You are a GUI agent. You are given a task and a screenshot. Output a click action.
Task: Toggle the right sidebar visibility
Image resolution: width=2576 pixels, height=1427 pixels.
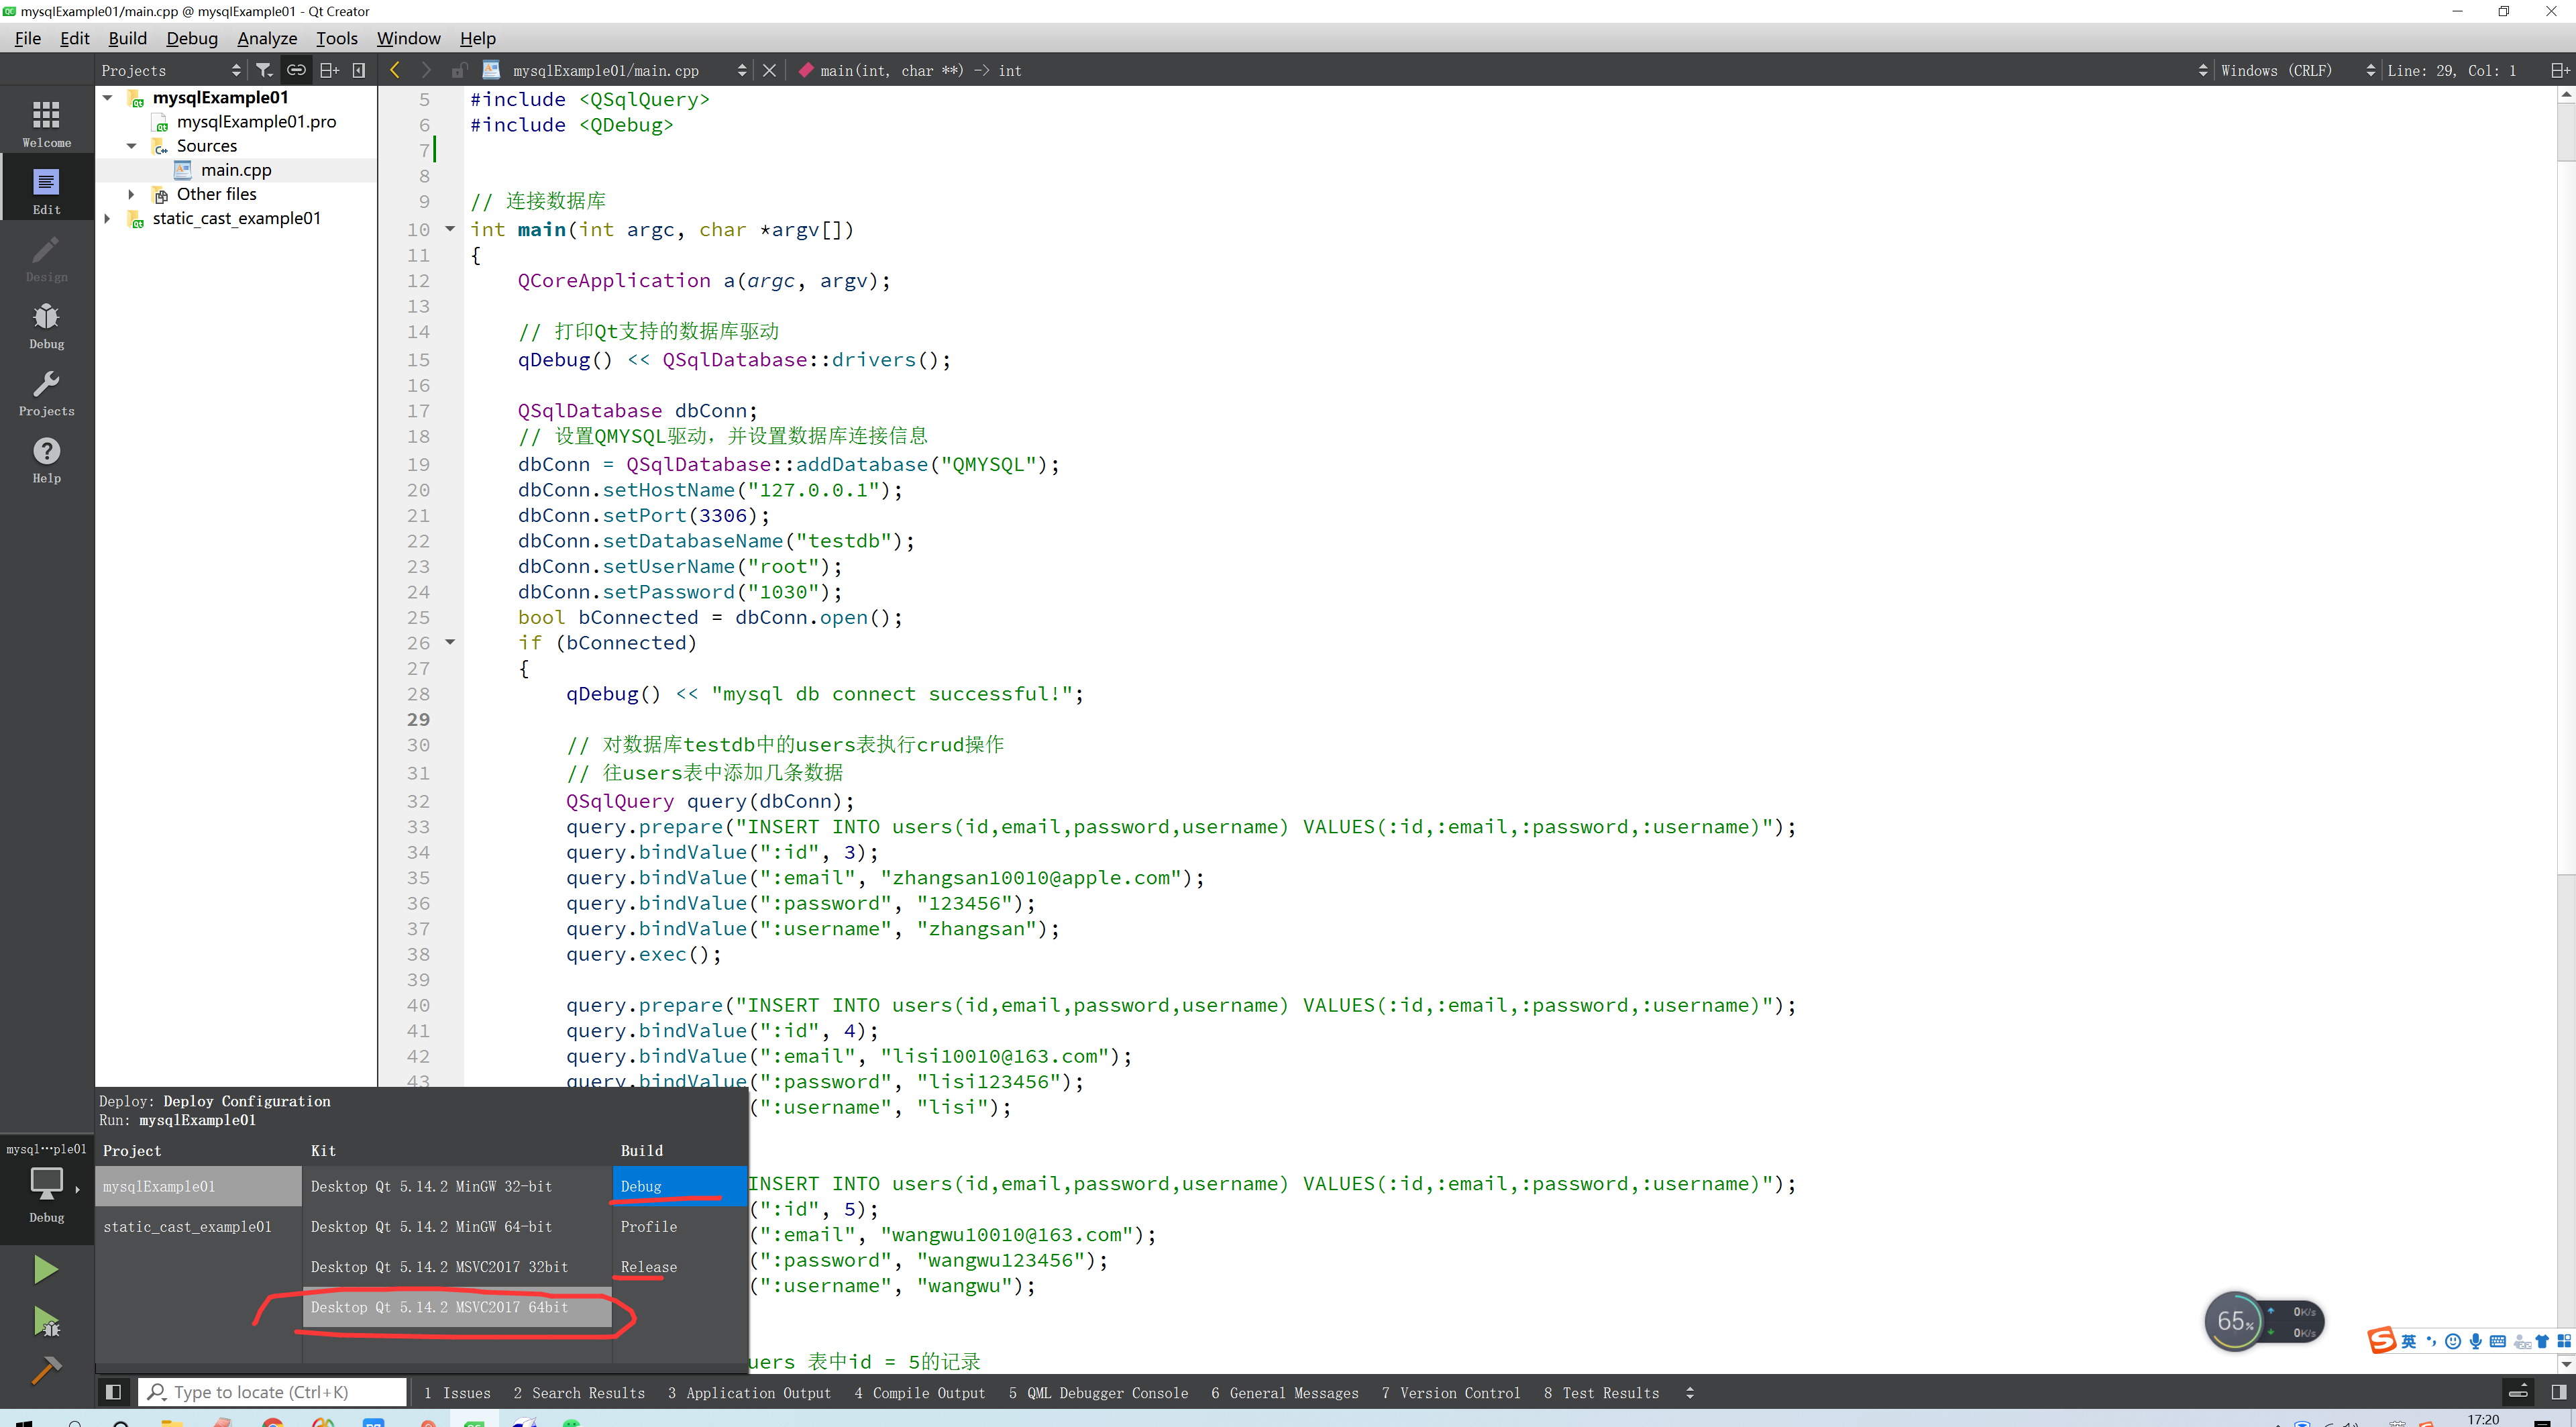click(2558, 1392)
